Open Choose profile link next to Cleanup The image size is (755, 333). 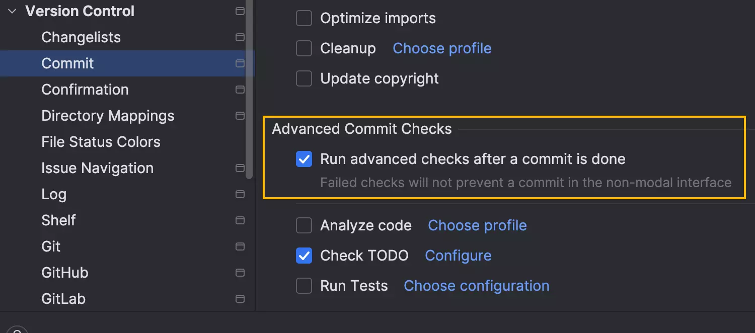pos(442,48)
